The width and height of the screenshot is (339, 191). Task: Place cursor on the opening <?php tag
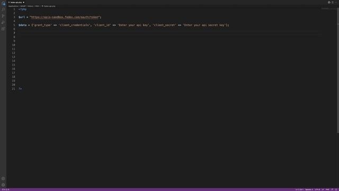(x=22, y=10)
